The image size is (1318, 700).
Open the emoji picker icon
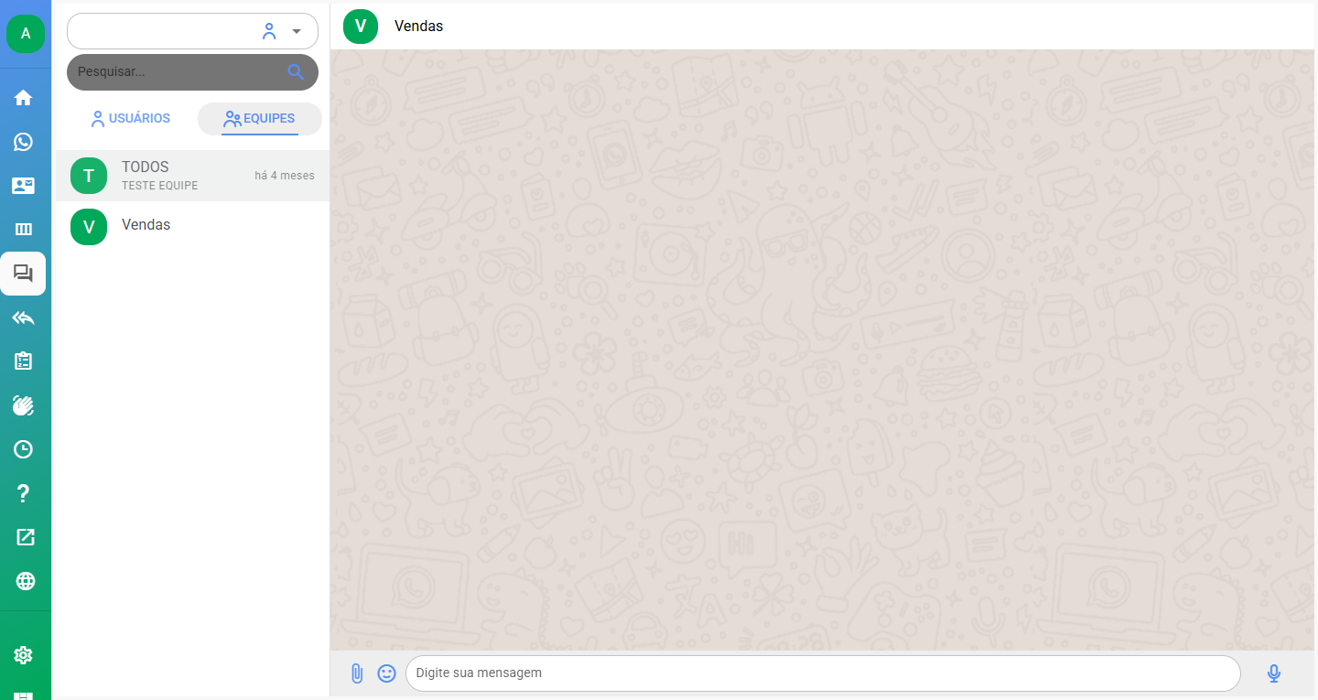pos(386,673)
